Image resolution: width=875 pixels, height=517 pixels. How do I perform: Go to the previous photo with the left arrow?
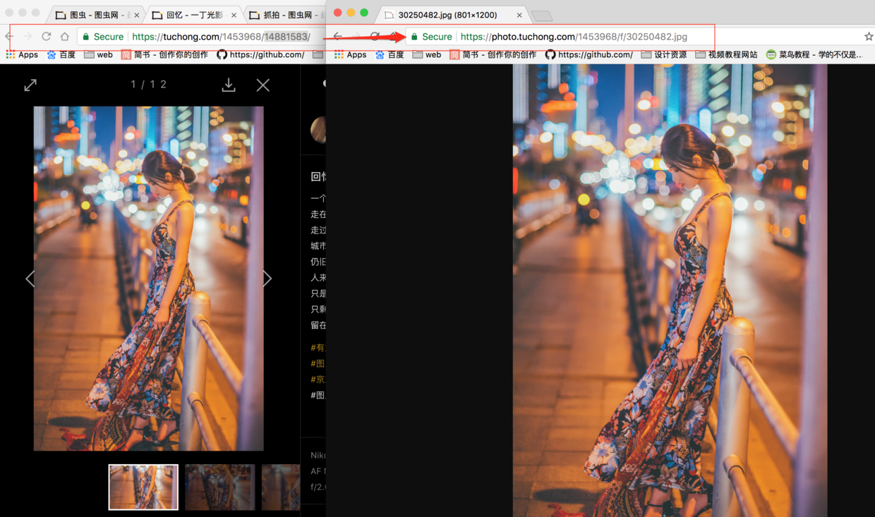coord(30,279)
